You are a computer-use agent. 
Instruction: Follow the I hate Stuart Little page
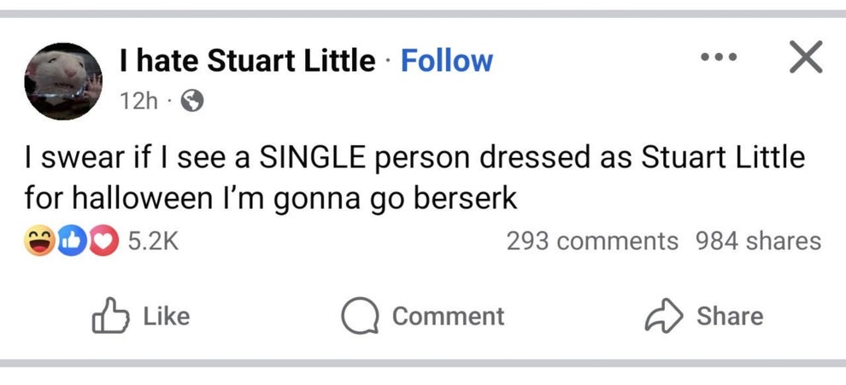pos(446,61)
